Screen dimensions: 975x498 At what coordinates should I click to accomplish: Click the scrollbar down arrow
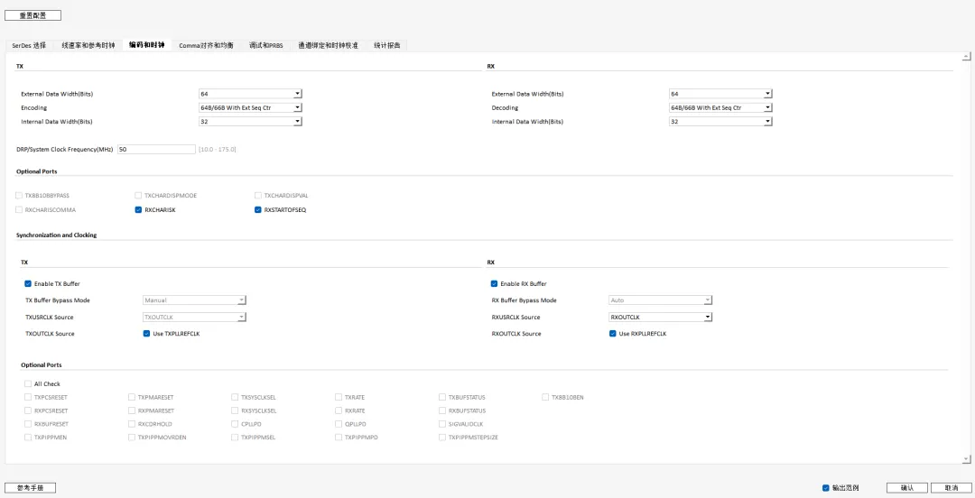coord(966,459)
